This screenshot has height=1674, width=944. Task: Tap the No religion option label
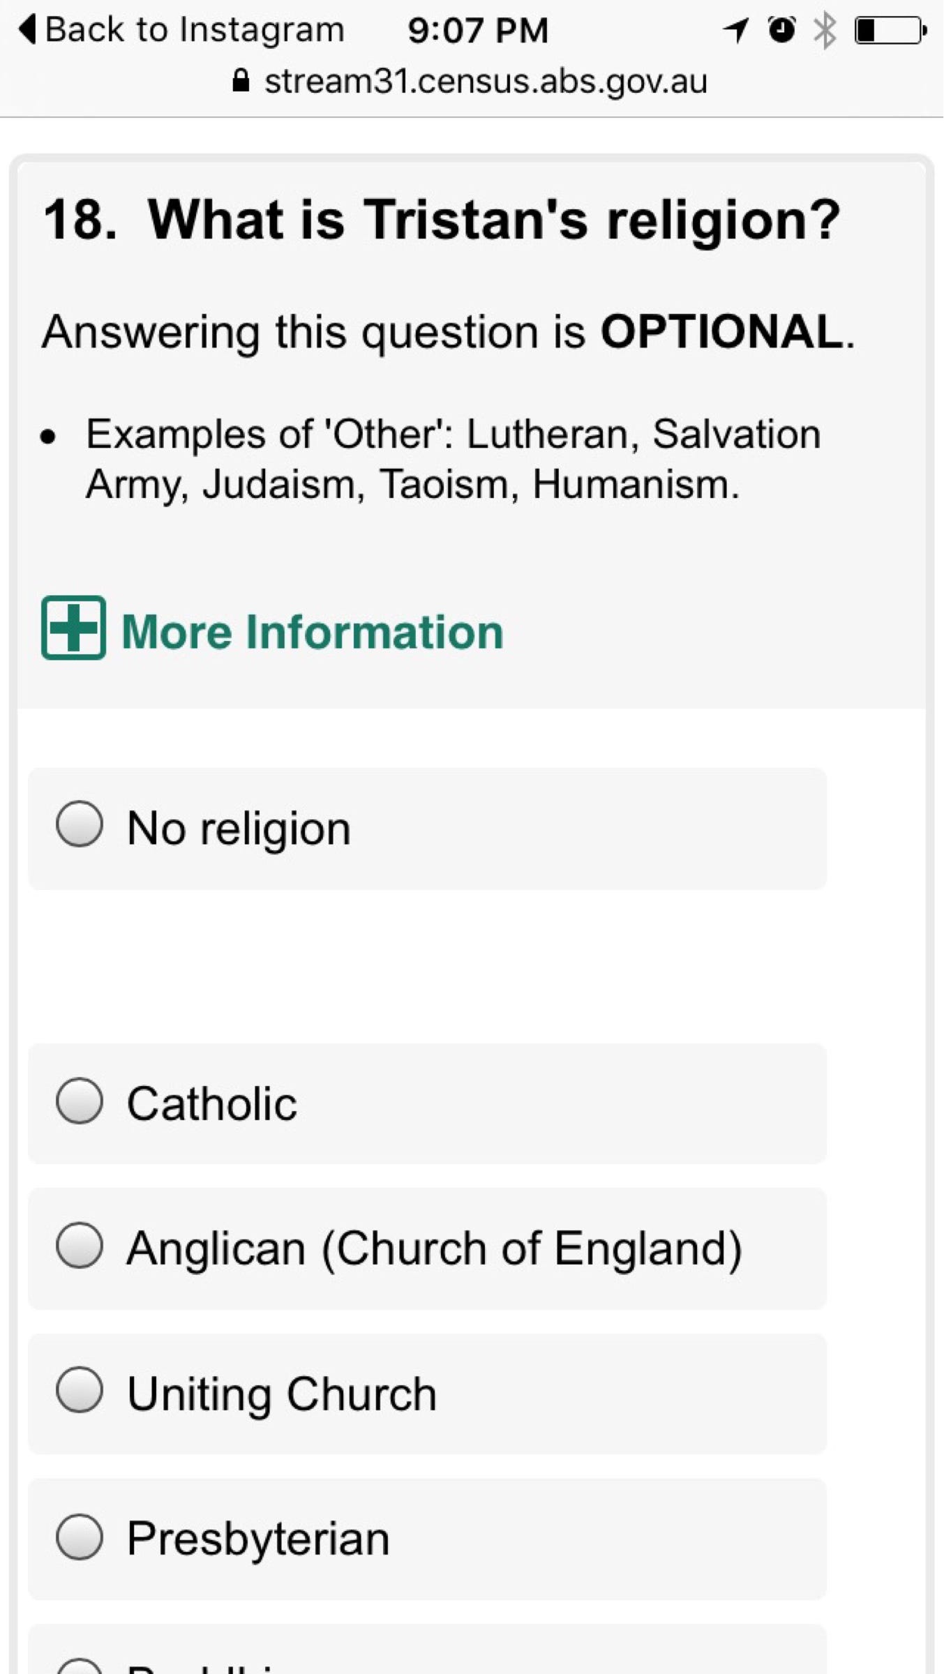[239, 829]
